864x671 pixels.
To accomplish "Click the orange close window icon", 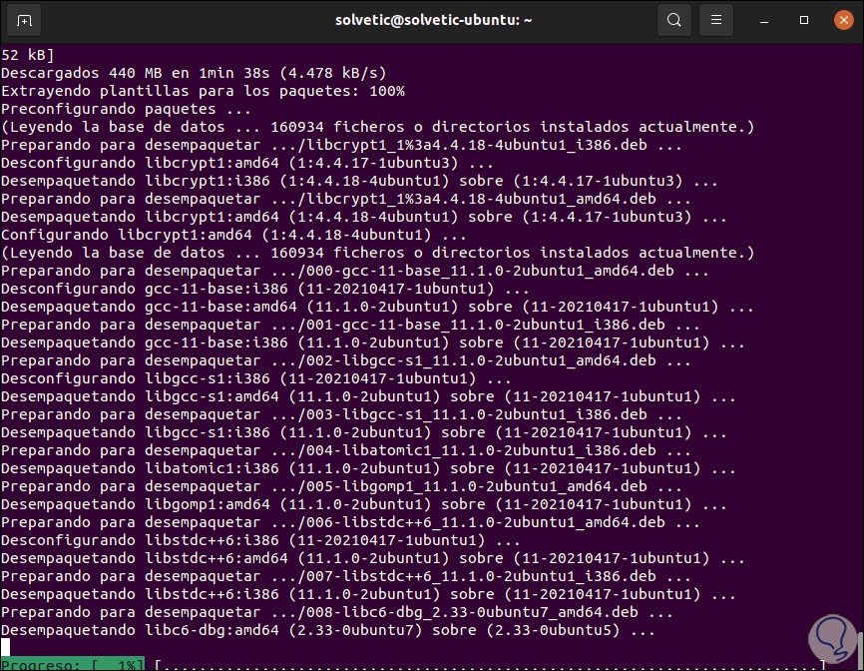I will (x=842, y=19).
